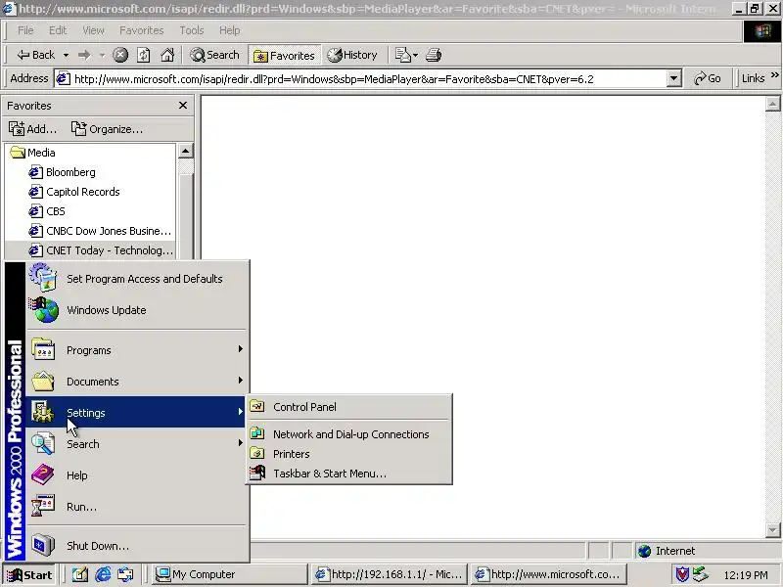Image resolution: width=783 pixels, height=587 pixels.
Task: Click the Windows Update globe icon
Action: (43, 309)
